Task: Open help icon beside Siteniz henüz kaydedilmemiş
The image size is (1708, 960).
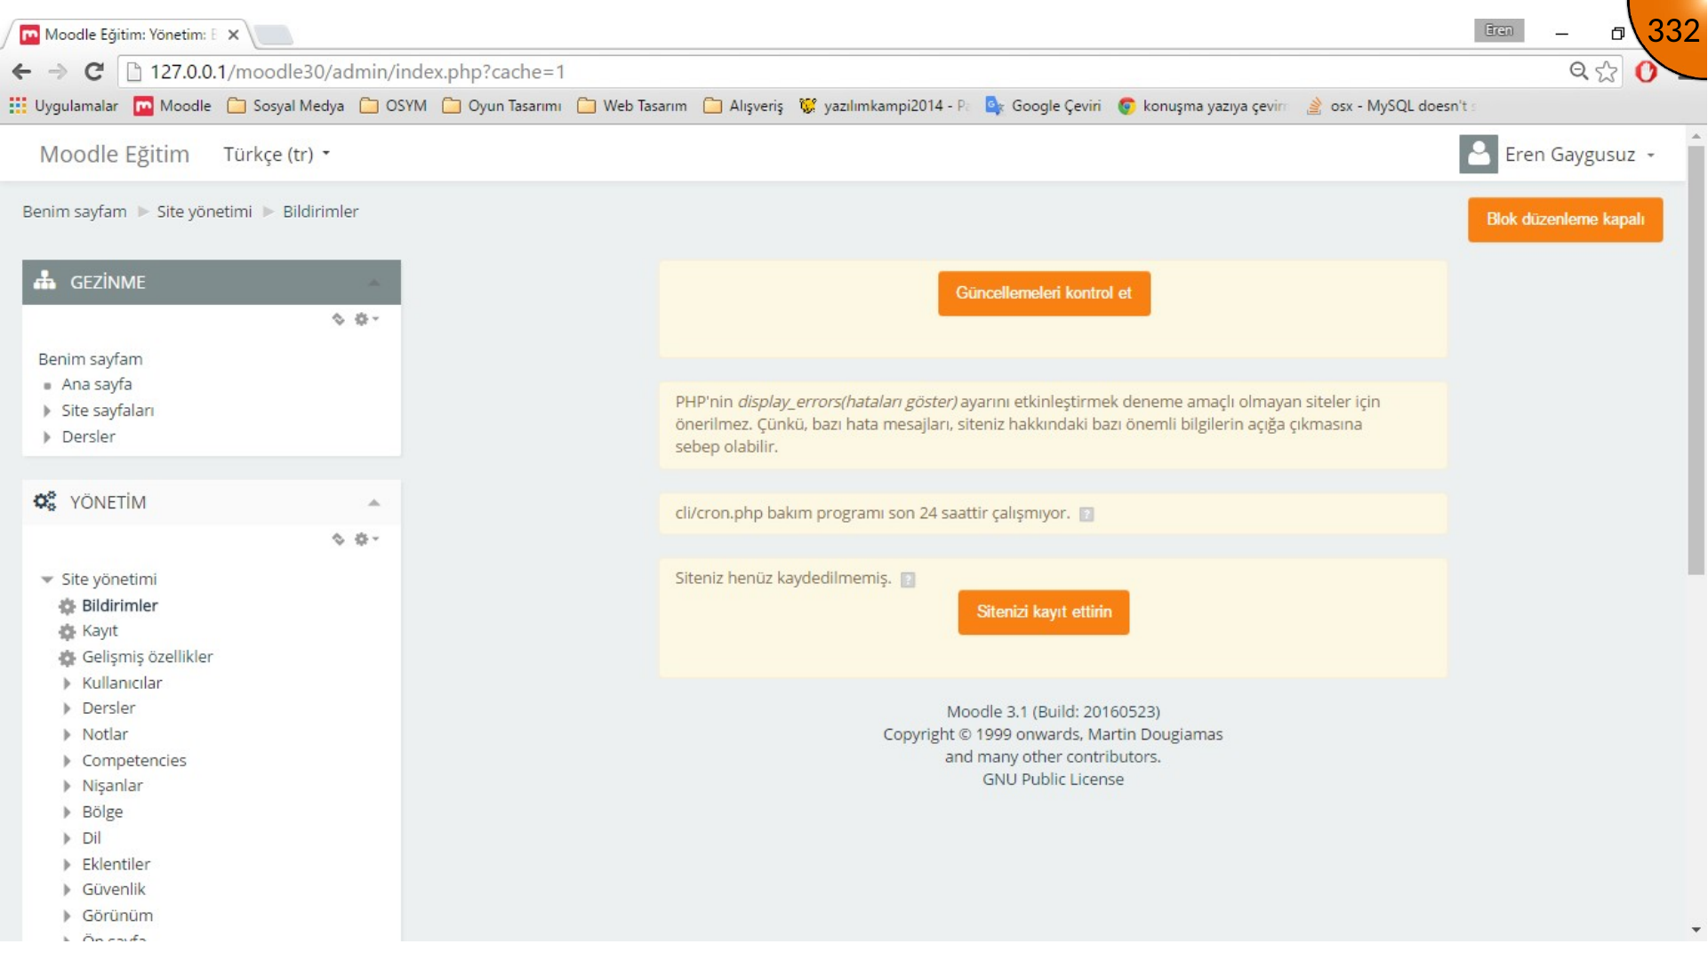Action: tap(908, 580)
